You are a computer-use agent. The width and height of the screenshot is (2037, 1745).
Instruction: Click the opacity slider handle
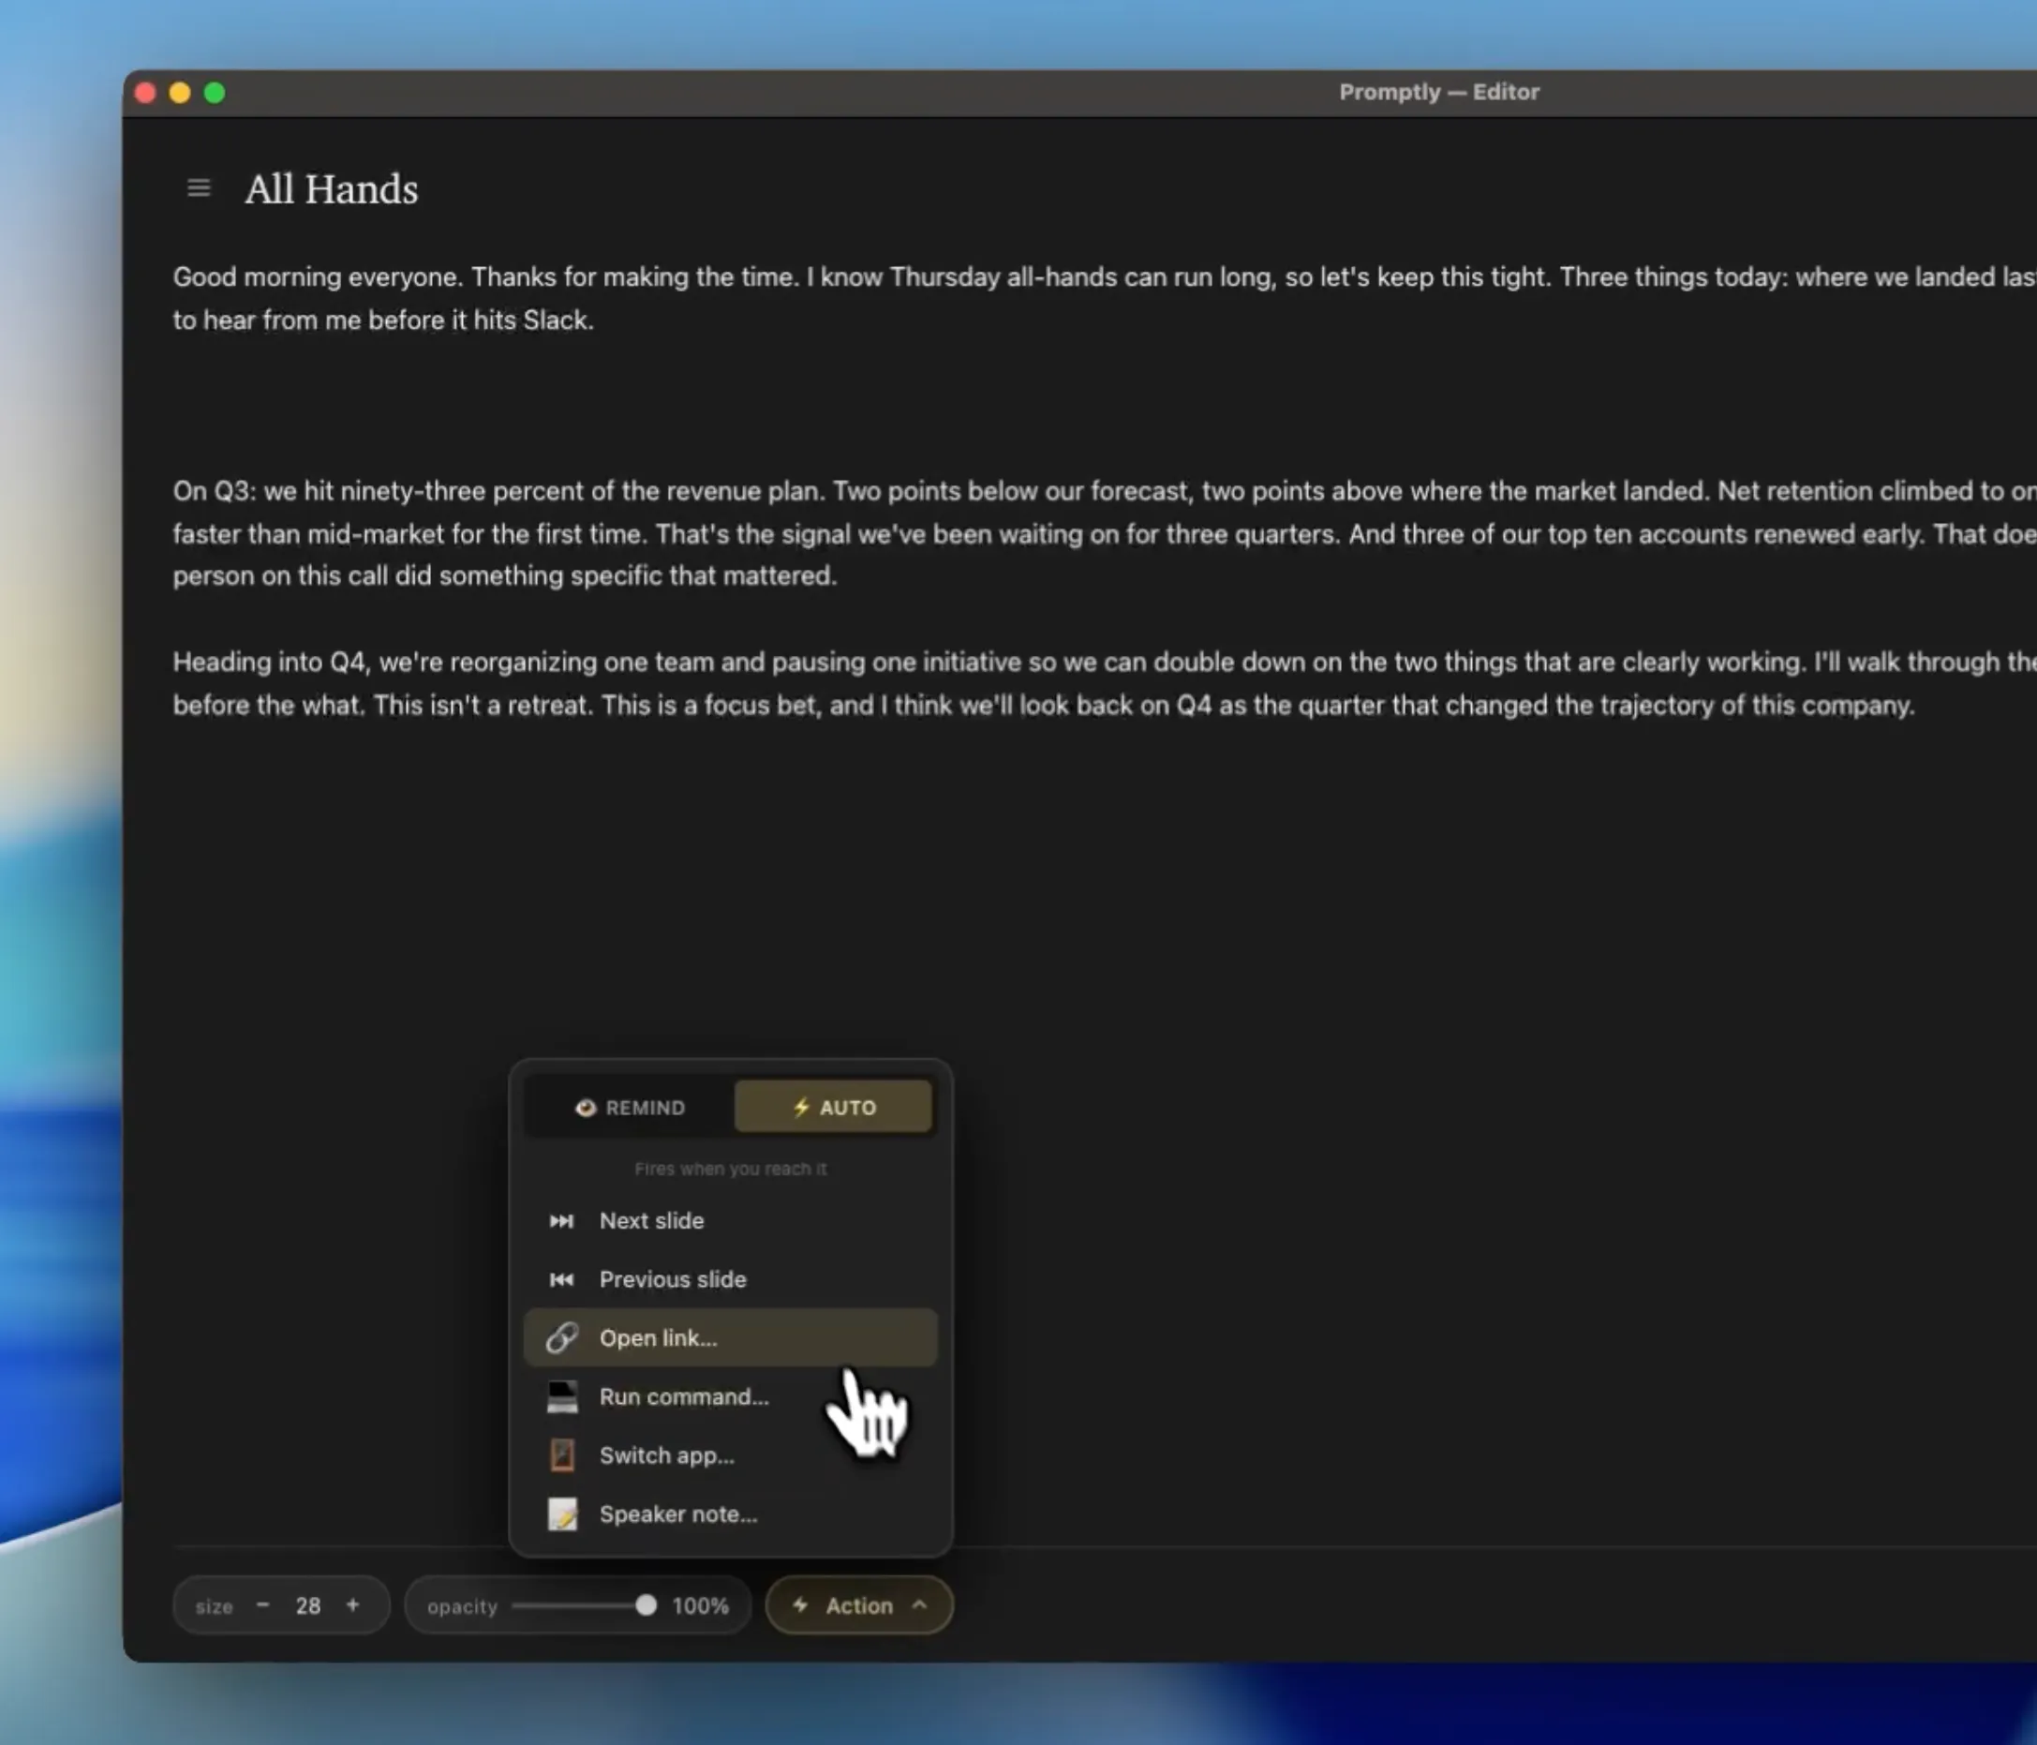(646, 1605)
